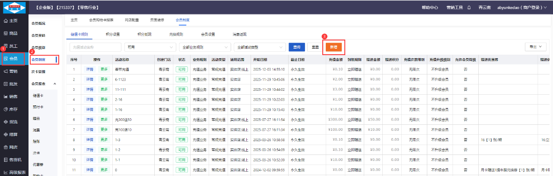This screenshot has width=553, height=176.
Task: Open the 导出 export dropdown button
Action: [535, 46]
